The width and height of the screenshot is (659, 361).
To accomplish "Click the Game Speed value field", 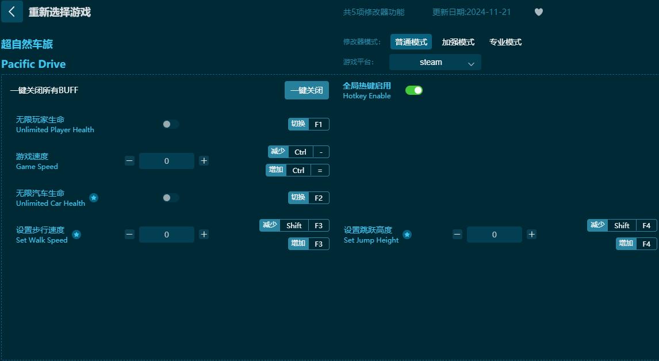I will 166,161.
